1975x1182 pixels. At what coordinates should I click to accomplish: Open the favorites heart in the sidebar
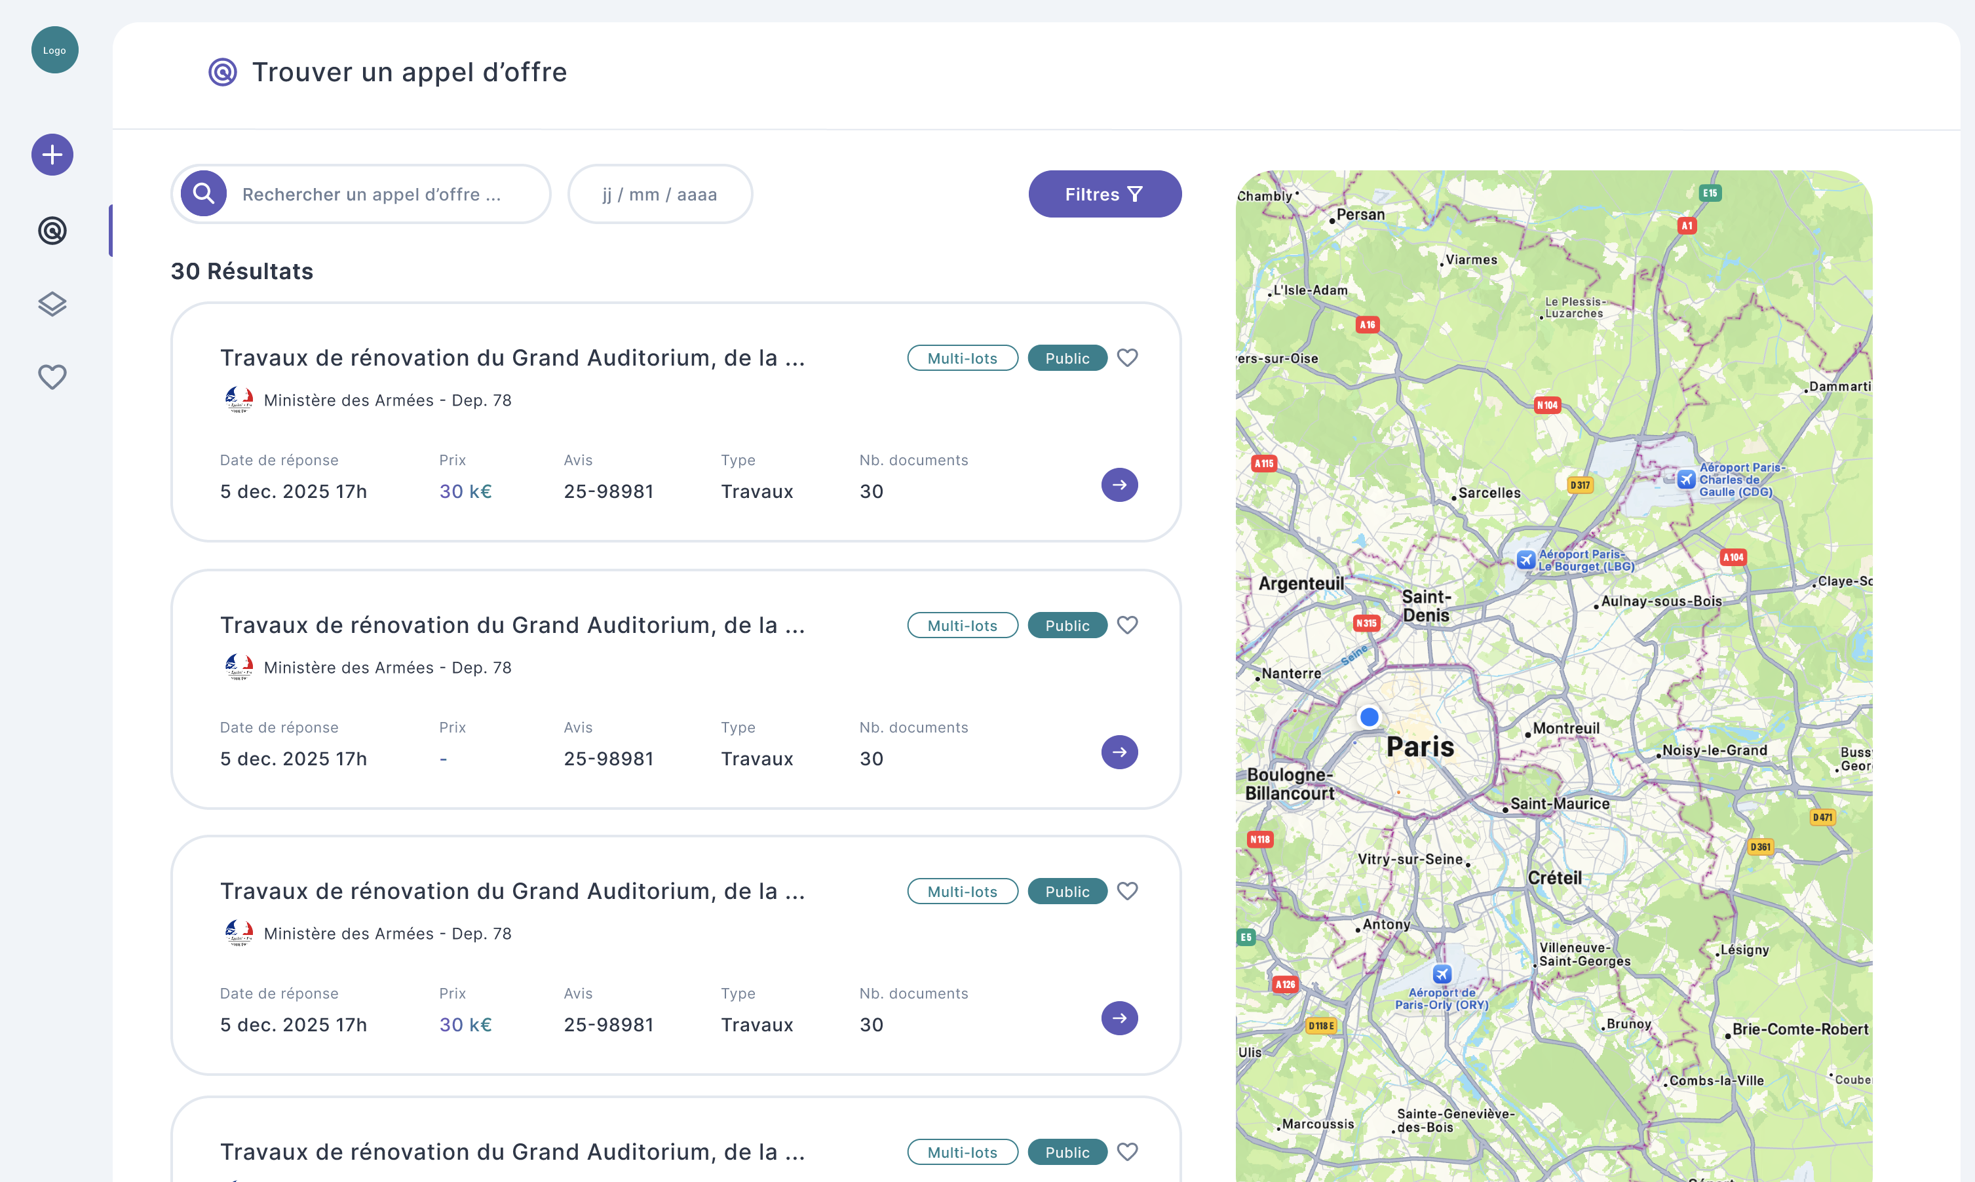(52, 376)
